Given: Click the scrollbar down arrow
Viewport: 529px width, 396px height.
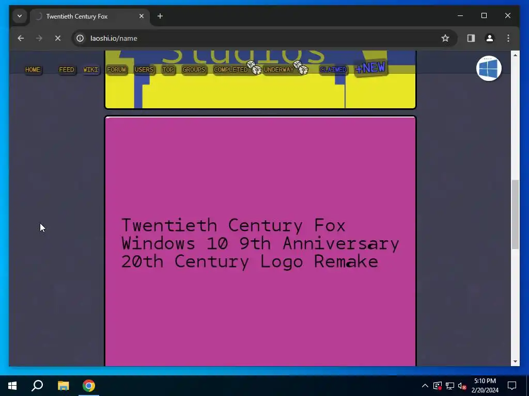Looking at the screenshot, I should [515, 361].
